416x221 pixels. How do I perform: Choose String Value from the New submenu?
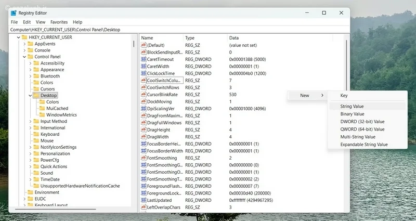coord(368,106)
